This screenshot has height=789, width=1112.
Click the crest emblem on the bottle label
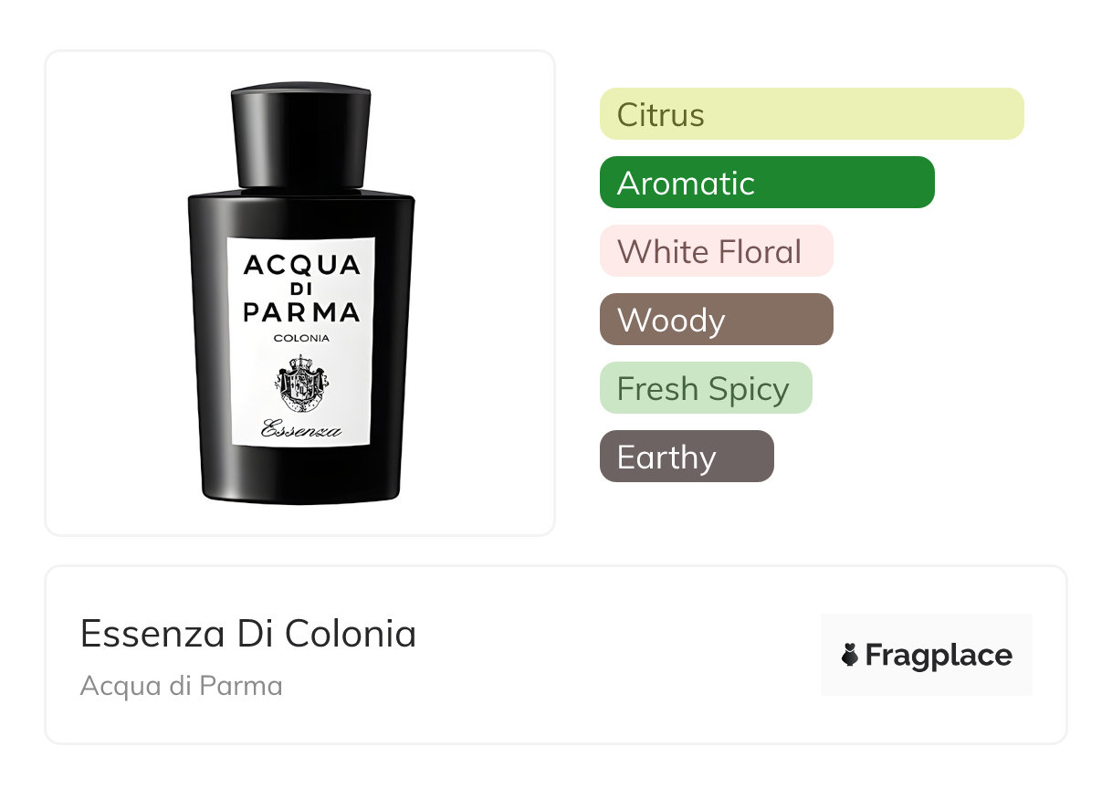[x=301, y=384]
